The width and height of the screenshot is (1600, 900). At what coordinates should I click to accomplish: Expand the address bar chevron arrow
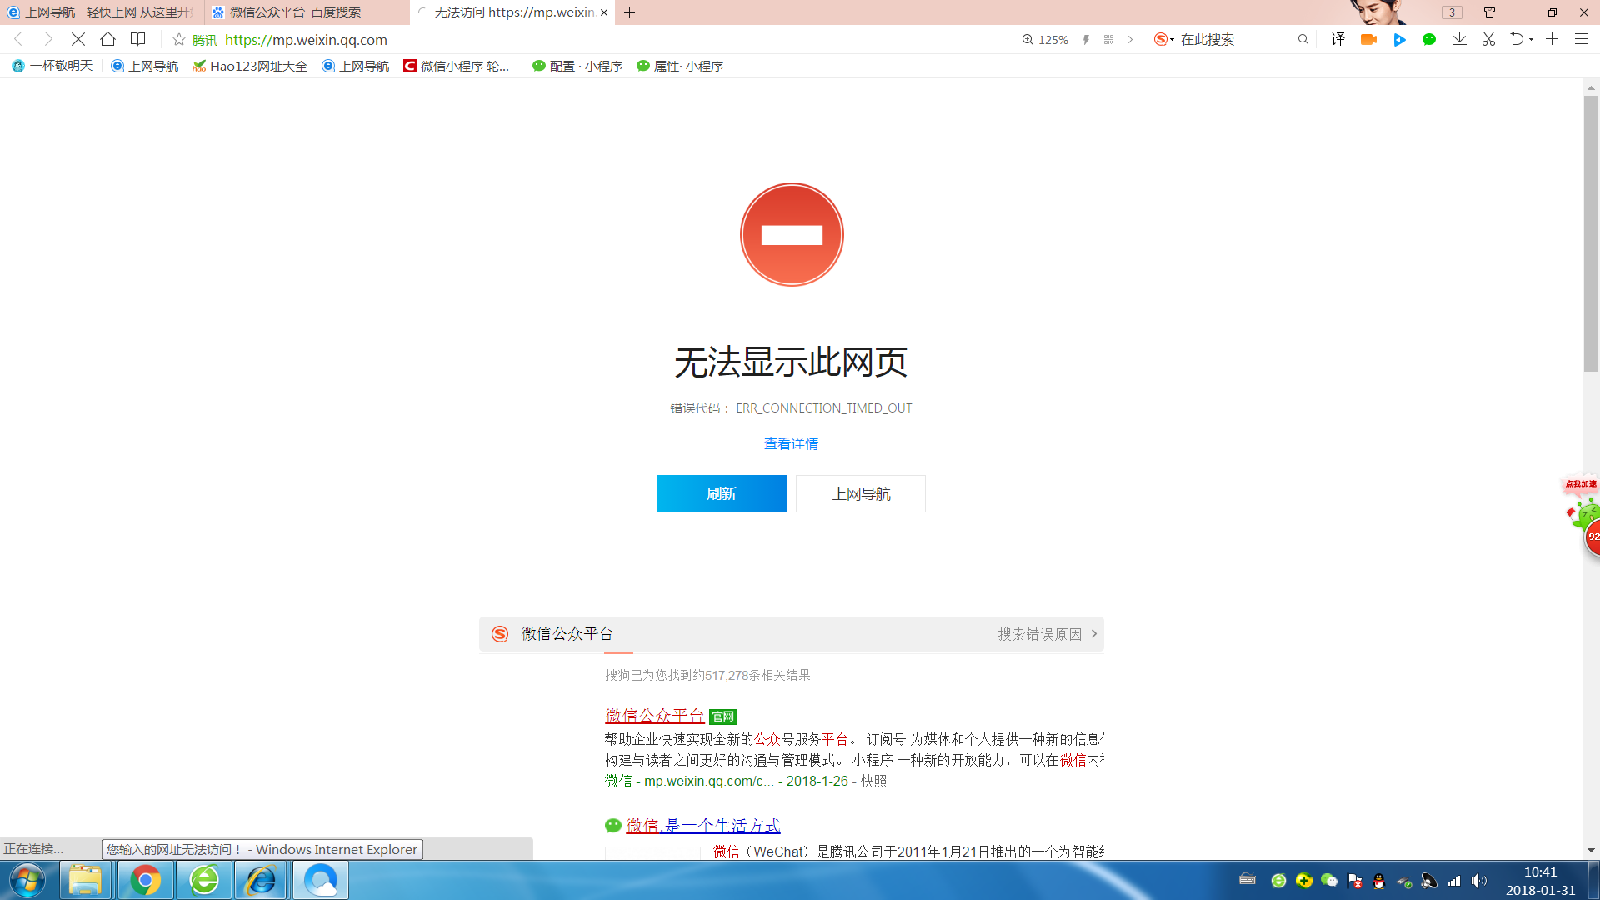[1130, 39]
